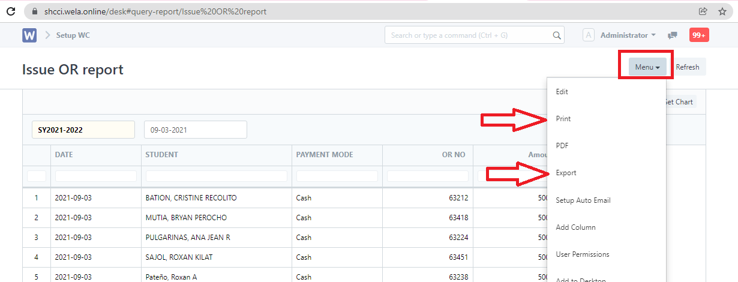
Task: Click the Wela home logo icon
Action: 29,35
